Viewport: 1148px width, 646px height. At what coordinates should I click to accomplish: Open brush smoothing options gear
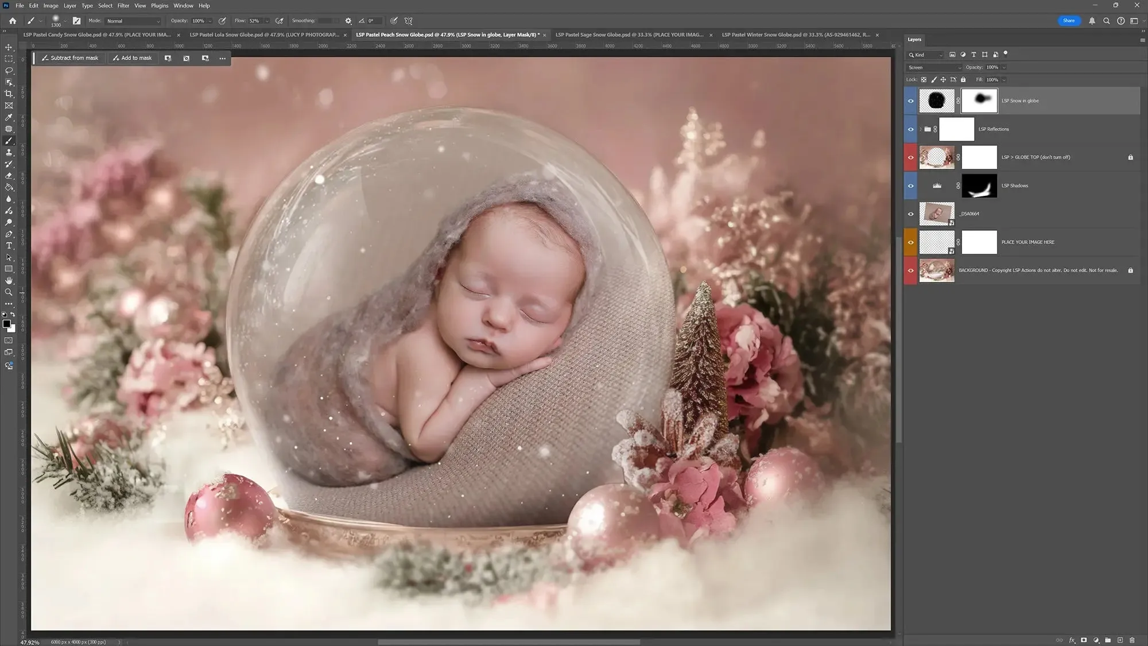point(348,21)
